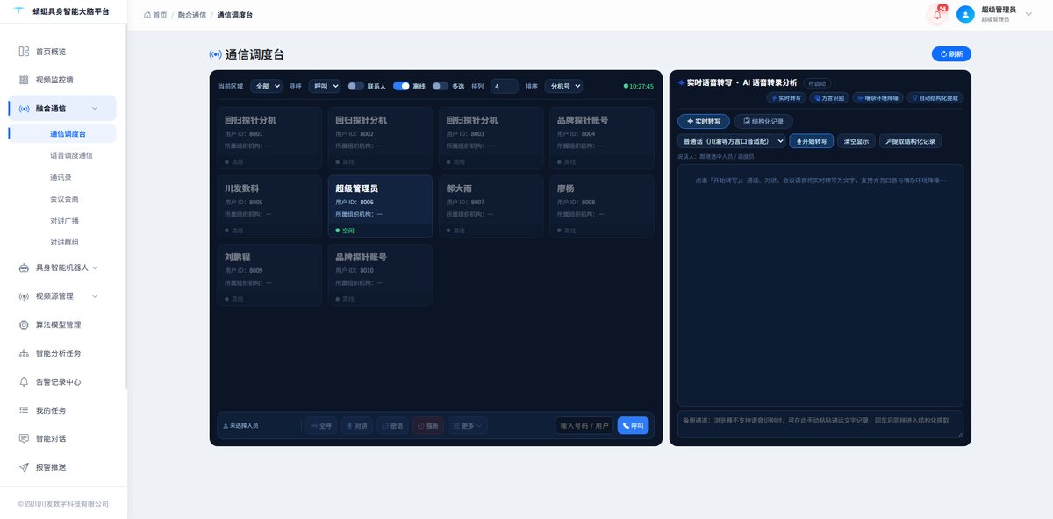Click the 密语 whisper button
Screen dimensions: 1053x519
[x=392, y=425]
